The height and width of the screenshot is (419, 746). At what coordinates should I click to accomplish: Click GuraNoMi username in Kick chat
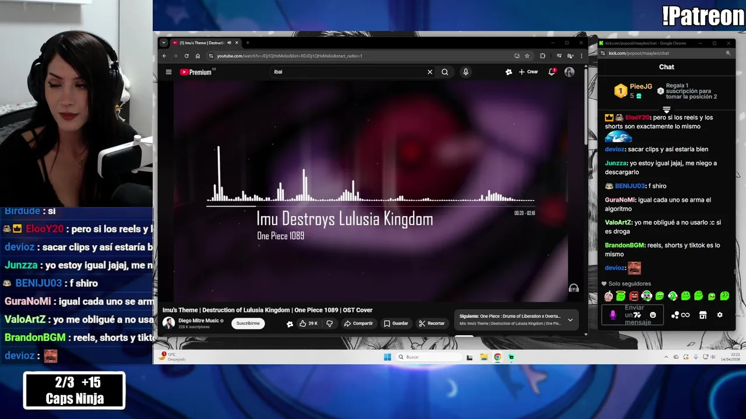coord(620,200)
